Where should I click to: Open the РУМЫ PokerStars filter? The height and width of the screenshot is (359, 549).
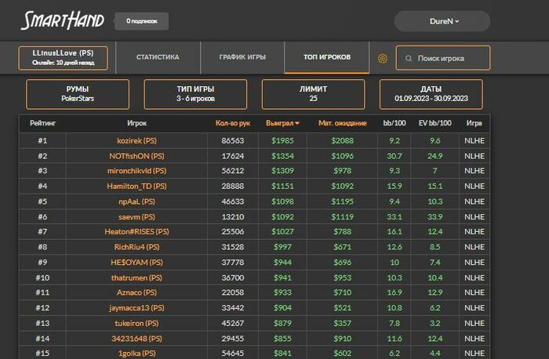click(78, 94)
